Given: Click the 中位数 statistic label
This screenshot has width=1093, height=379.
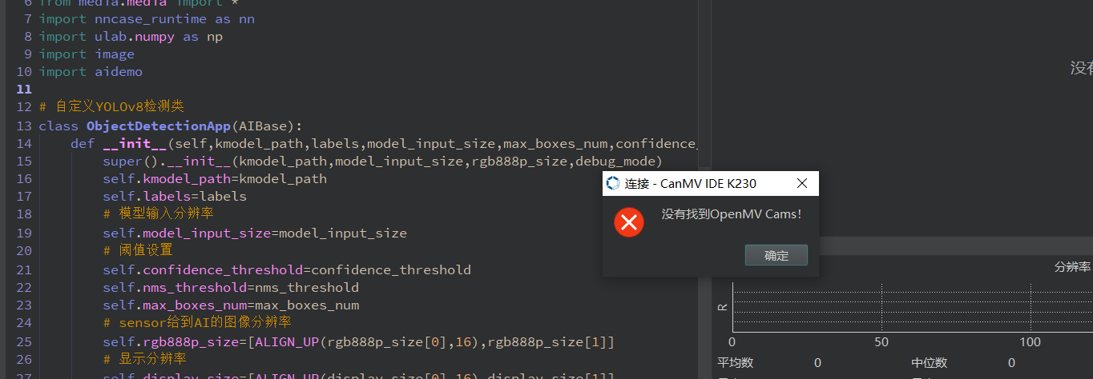Looking at the screenshot, I should [x=929, y=363].
